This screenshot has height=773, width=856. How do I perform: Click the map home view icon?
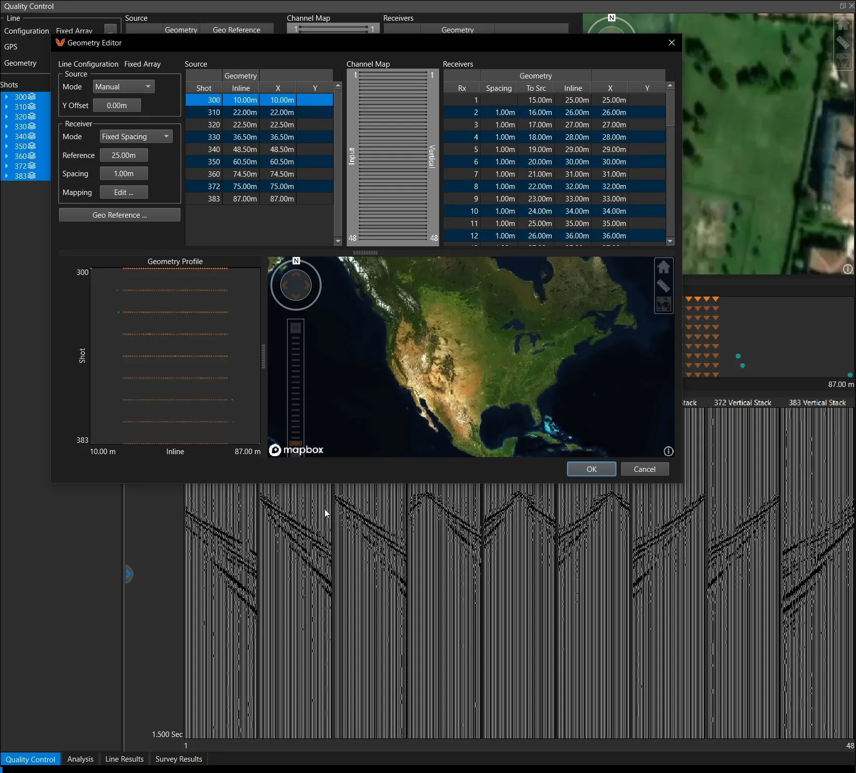point(663,267)
